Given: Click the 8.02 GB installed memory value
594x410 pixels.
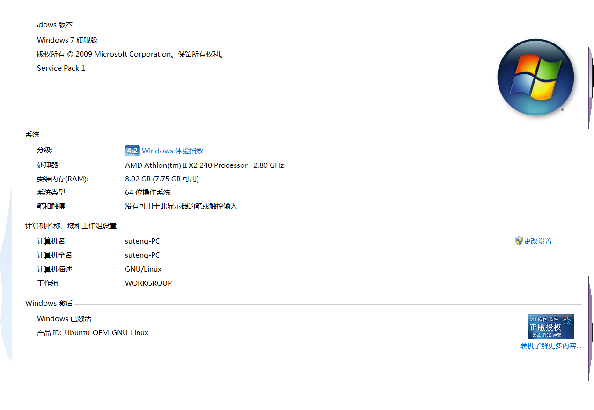Looking at the screenshot, I should (162, 179).
